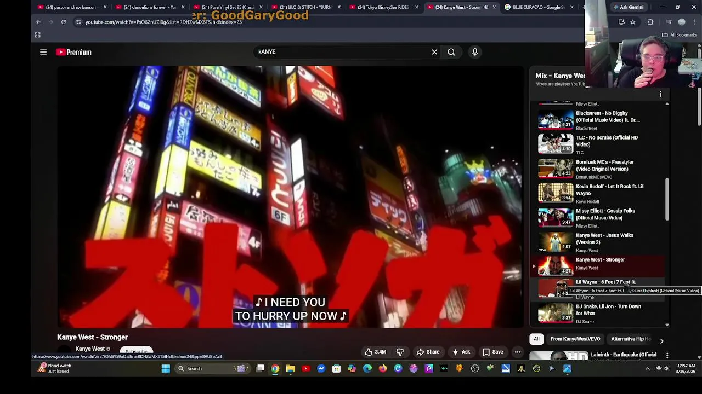This screenshot has width=702, height=394.
Task: Go to YouTube Premium home logo
Action: (x=73, y=52)
